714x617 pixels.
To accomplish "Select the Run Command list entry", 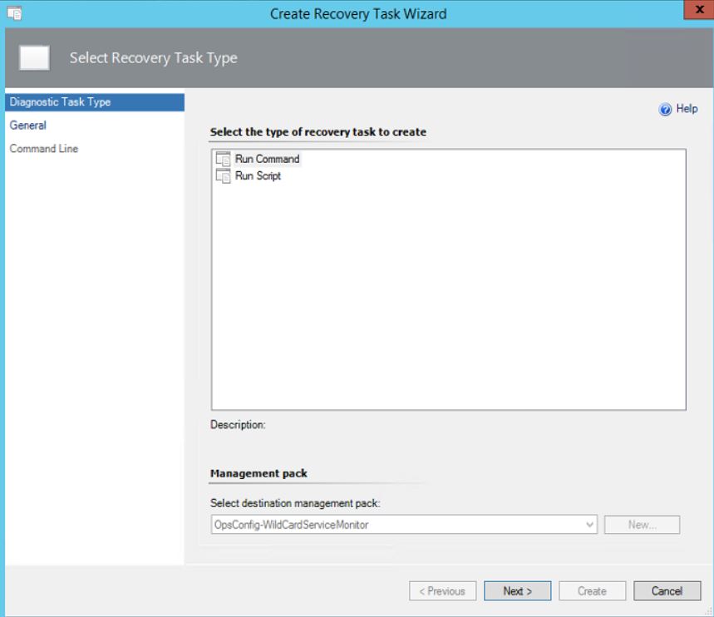I will pos(268,159).
